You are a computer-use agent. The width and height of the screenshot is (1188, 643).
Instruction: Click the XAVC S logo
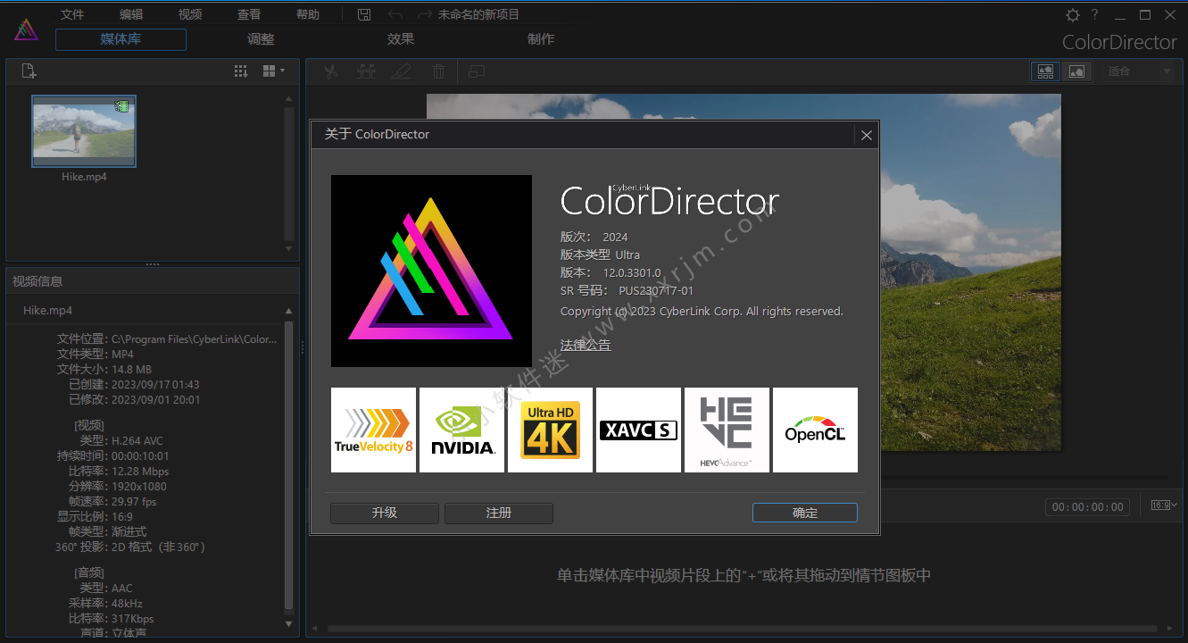click(x=638, y=430)
